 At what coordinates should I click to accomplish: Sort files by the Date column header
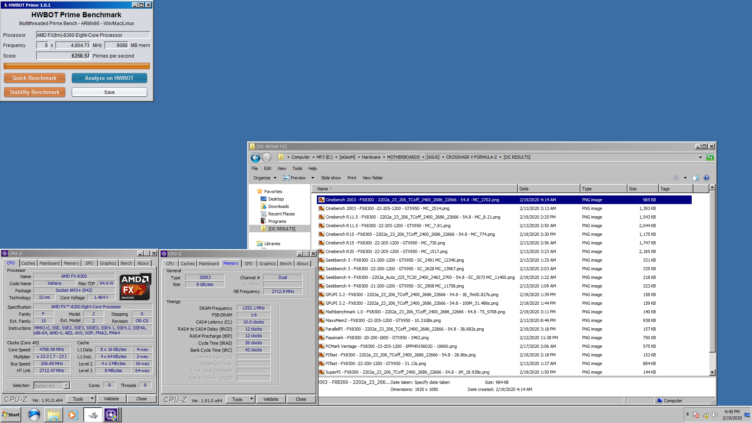tap(548, 189)
